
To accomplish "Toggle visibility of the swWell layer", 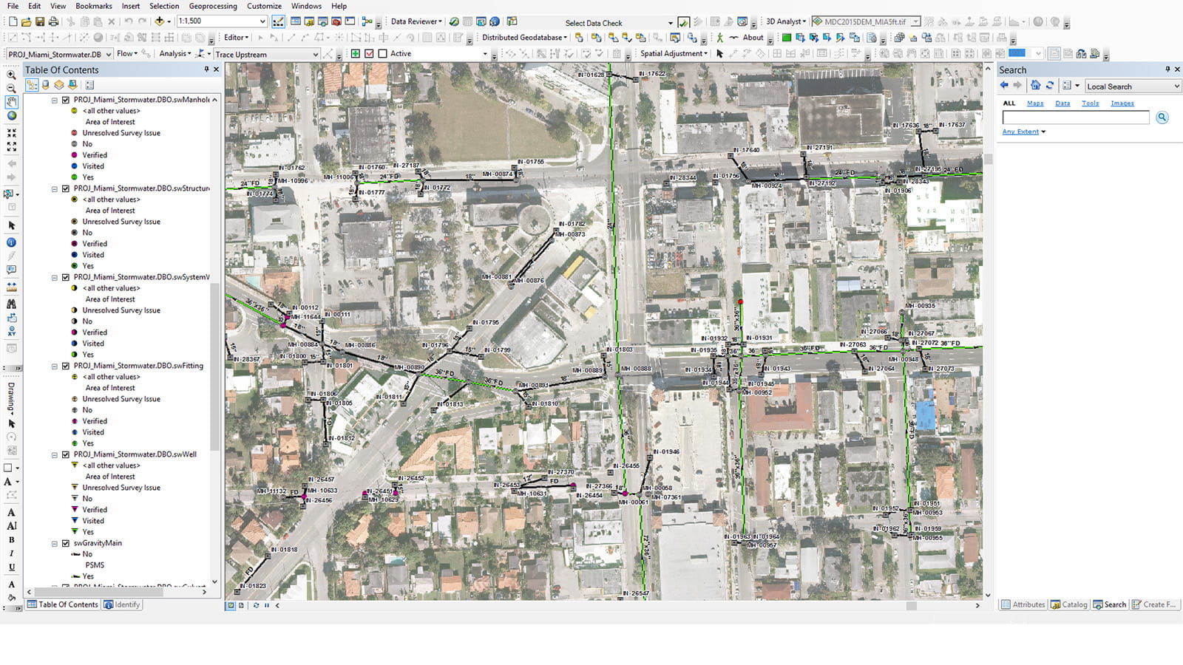I will (x=67, y=454).
